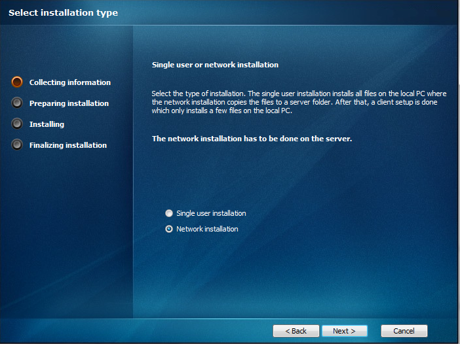Select Single user installation radio button
The image size is (460, 344).
169,213
